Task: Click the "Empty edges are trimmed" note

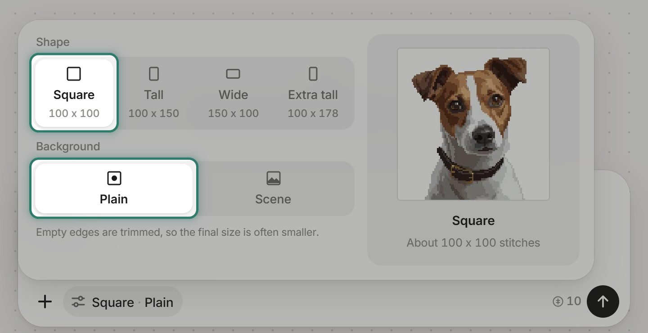Action: 177,233
